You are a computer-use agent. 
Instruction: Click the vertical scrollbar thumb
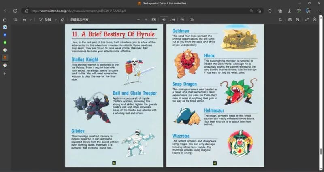[x=321, y=151]
